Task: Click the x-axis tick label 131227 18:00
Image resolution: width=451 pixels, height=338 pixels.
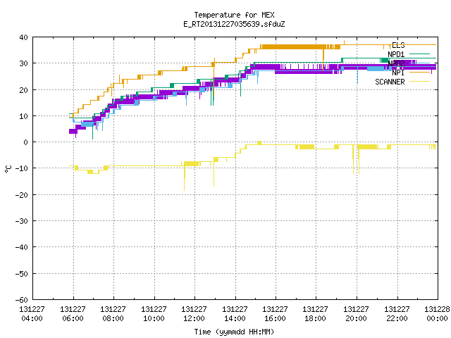Action: coord(316,314)
